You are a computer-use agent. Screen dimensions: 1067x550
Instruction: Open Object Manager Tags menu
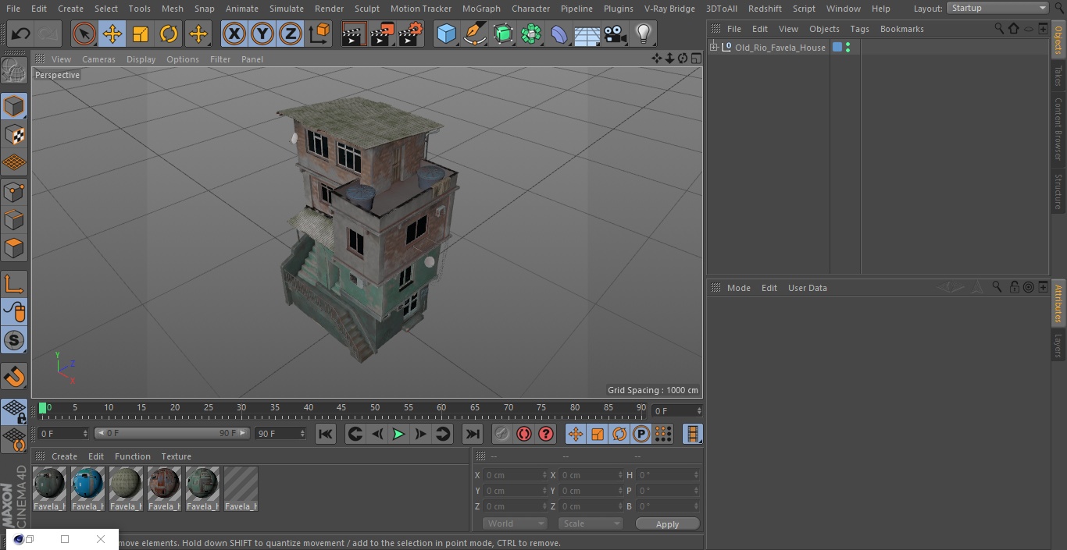click(859, 29)
